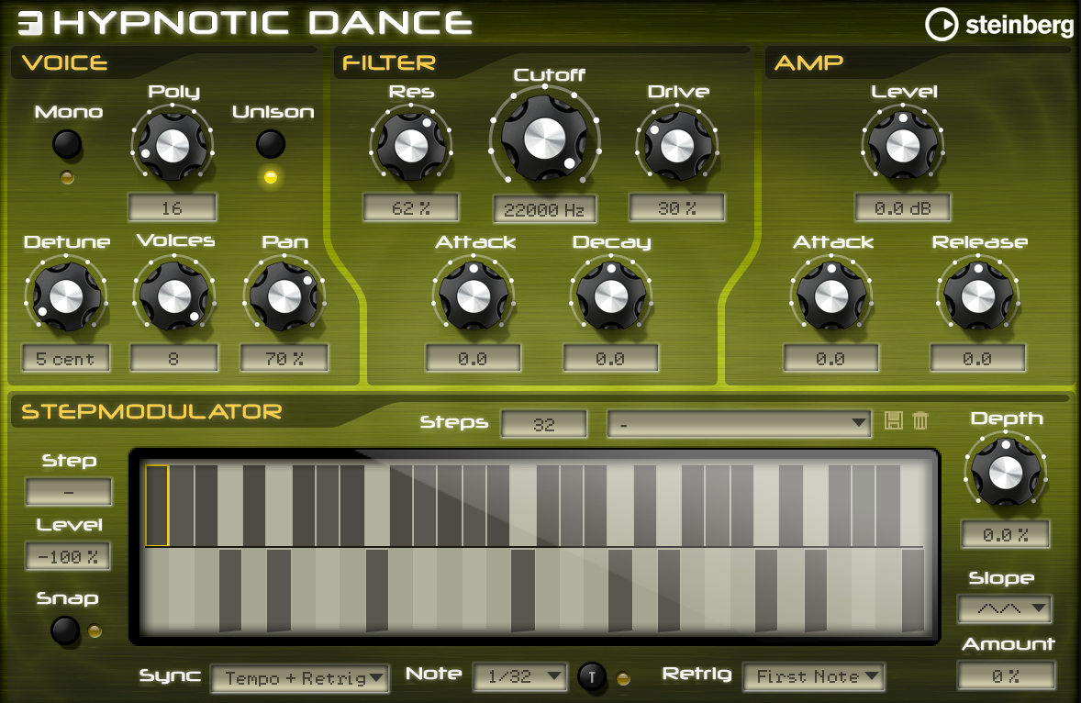Click the Steps count field showing 32

[x=544, y=424]
